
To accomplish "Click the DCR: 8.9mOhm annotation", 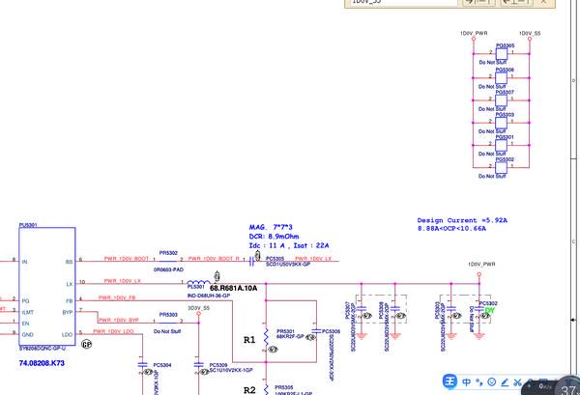I will coord(275,236).
